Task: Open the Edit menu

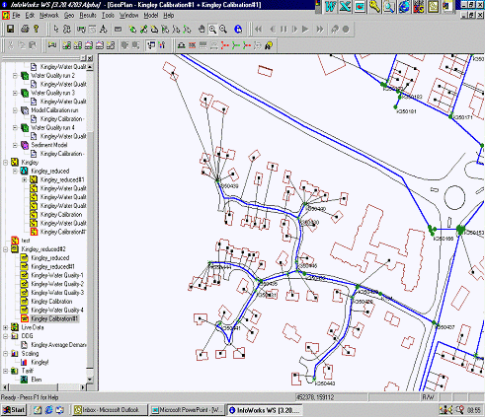Action: coord(30,16)
